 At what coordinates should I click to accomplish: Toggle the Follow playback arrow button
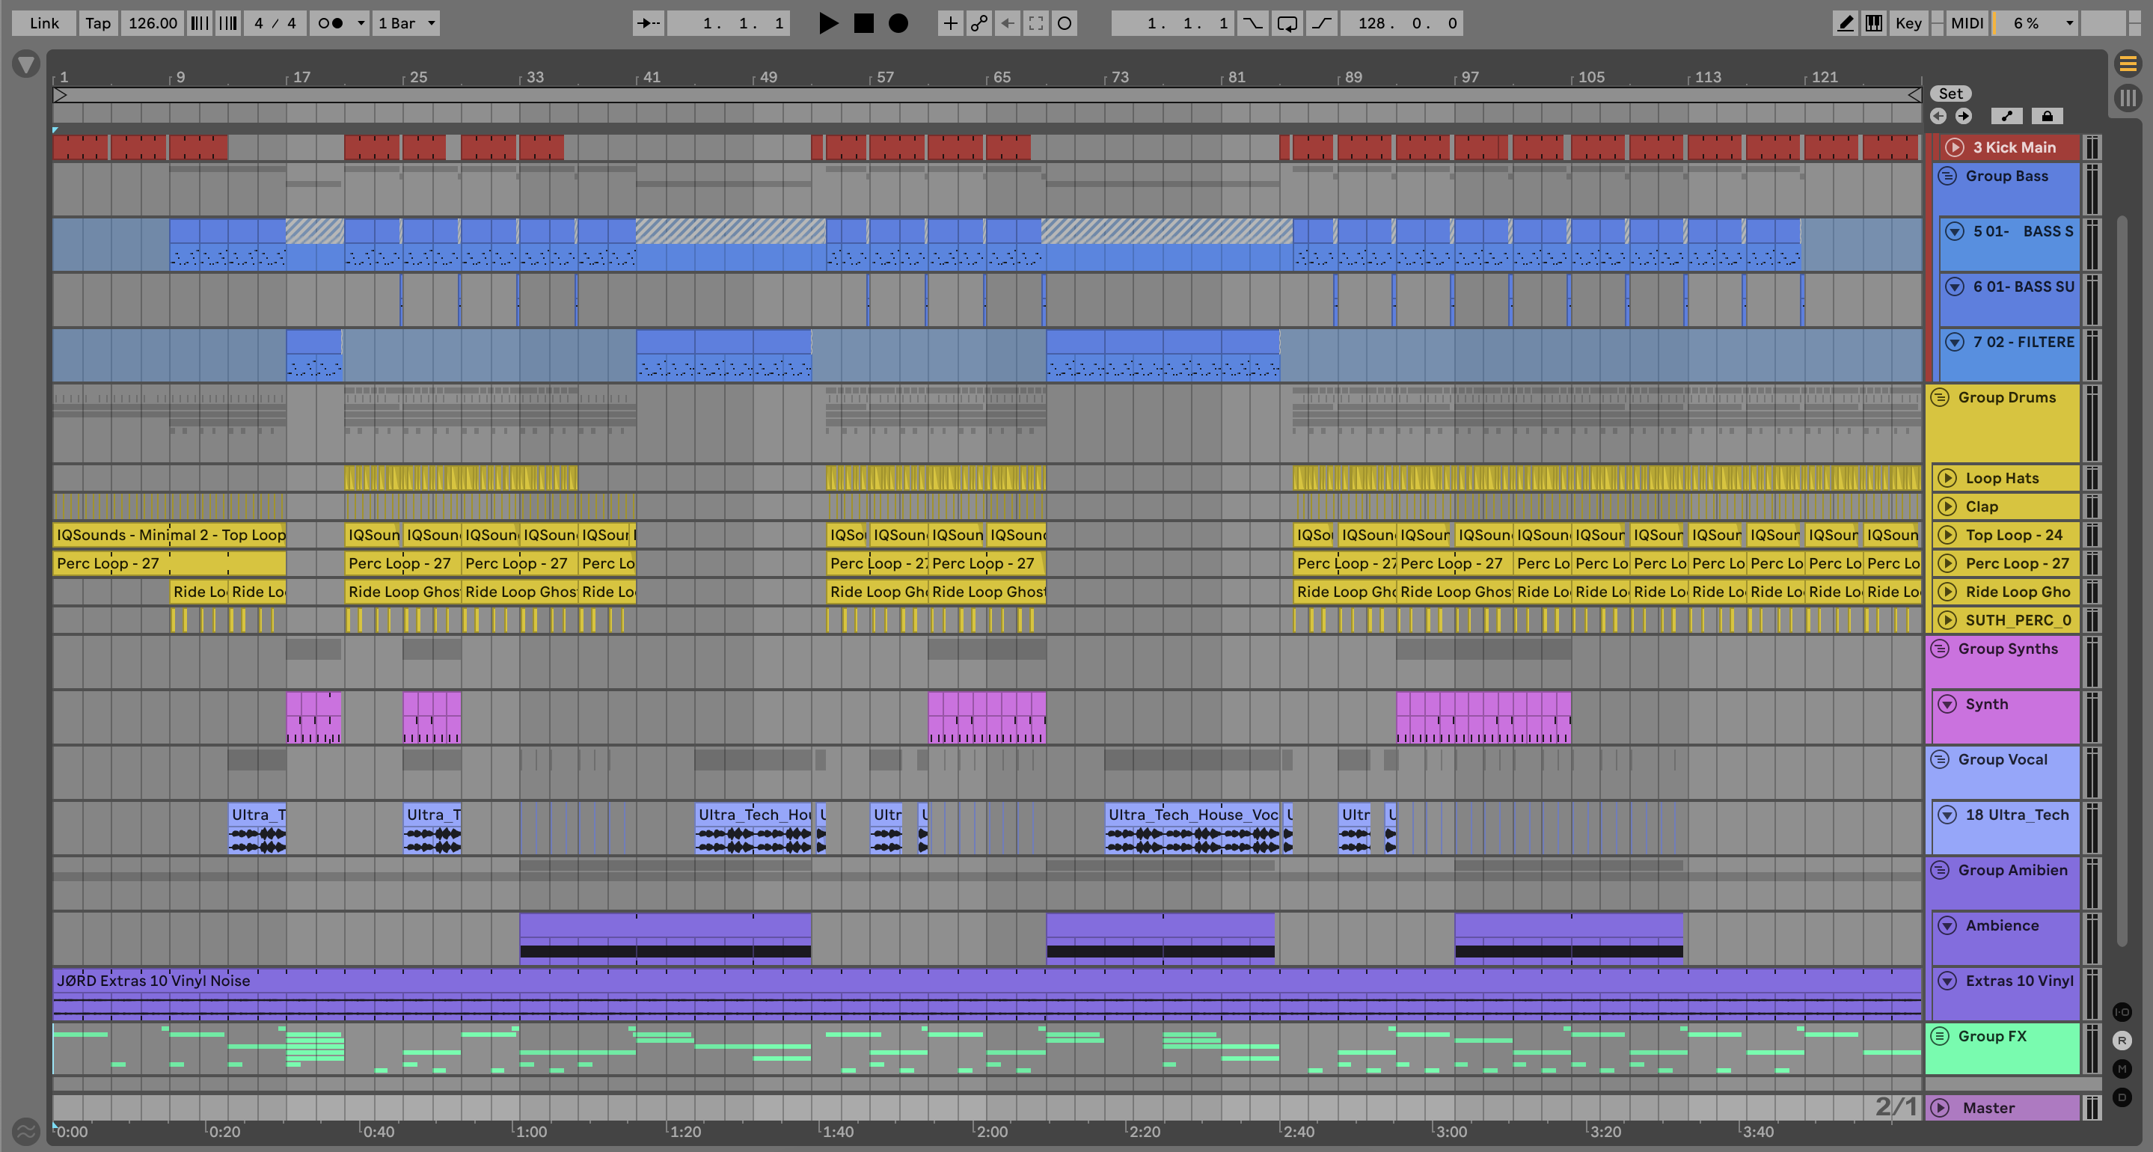[648, 23]
